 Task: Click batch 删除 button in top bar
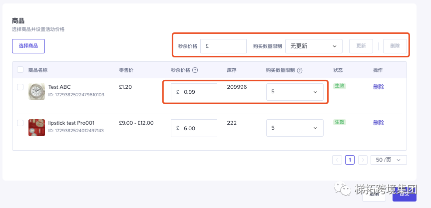(395, 46)
